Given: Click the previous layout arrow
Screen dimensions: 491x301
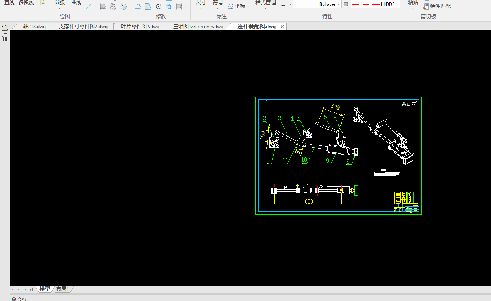Looking at the screenshot, I should click(x=19, y=290).
